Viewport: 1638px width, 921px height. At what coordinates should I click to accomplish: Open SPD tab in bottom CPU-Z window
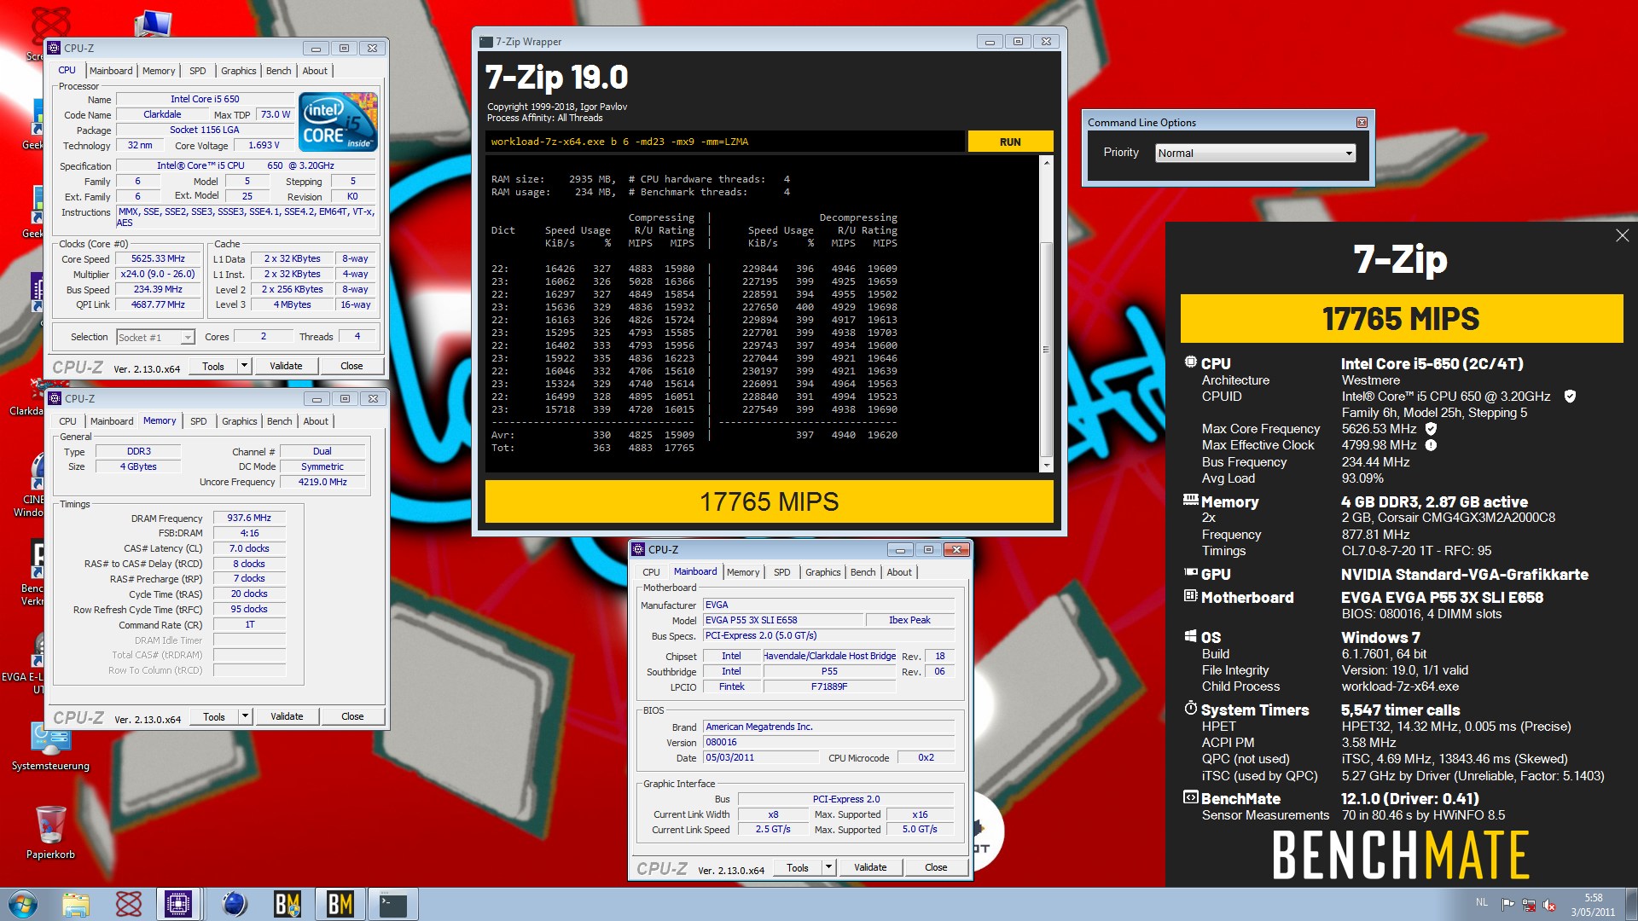781,572
